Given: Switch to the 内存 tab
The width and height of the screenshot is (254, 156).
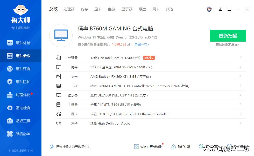Looking at the screenshot, I should [x=84, y=9].
